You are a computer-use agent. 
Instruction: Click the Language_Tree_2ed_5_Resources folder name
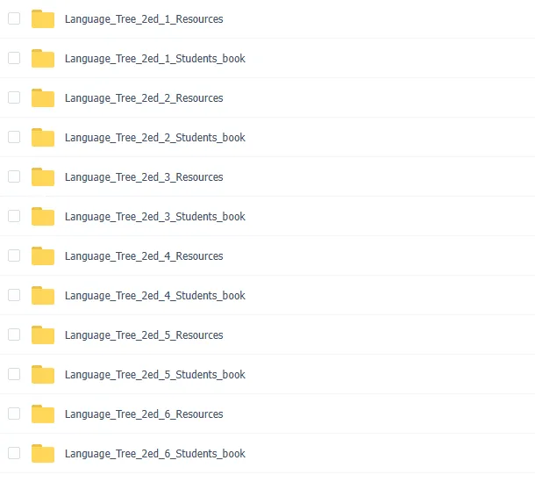(144, 335)
